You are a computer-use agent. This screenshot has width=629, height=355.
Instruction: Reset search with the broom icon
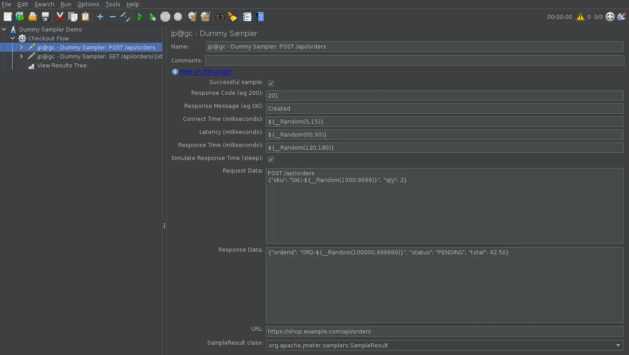232,17
